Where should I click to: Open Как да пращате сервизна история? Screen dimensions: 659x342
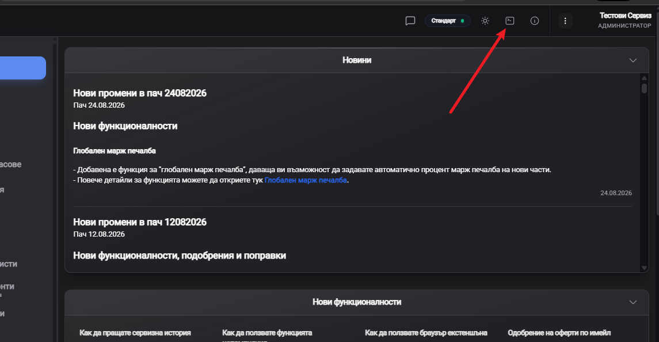pyautogui.click(x=135, y=333)
